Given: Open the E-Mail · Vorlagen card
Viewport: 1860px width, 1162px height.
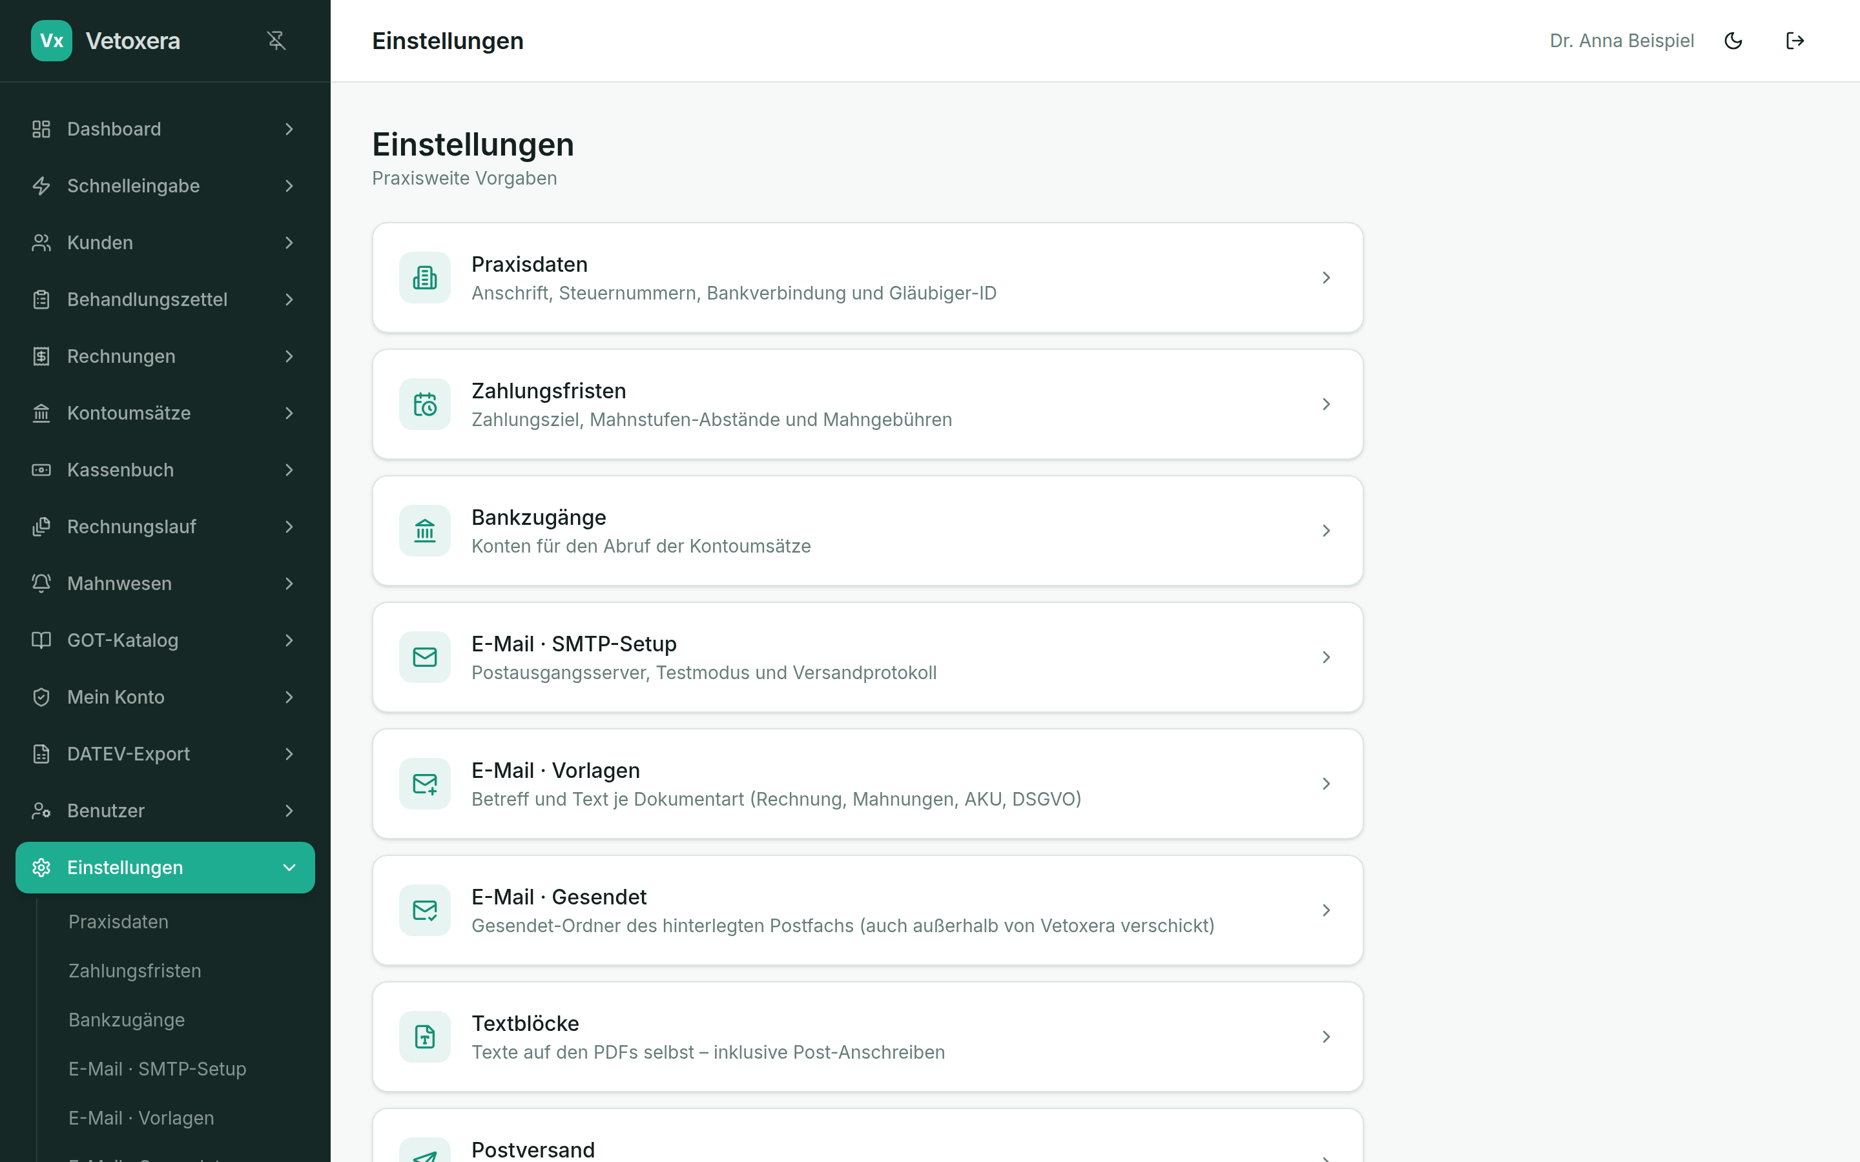Looking at the screenshot, I should click(x=868, y=784).
